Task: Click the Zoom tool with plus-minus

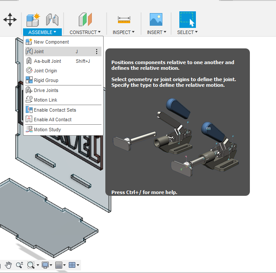Action: (19, 265)
